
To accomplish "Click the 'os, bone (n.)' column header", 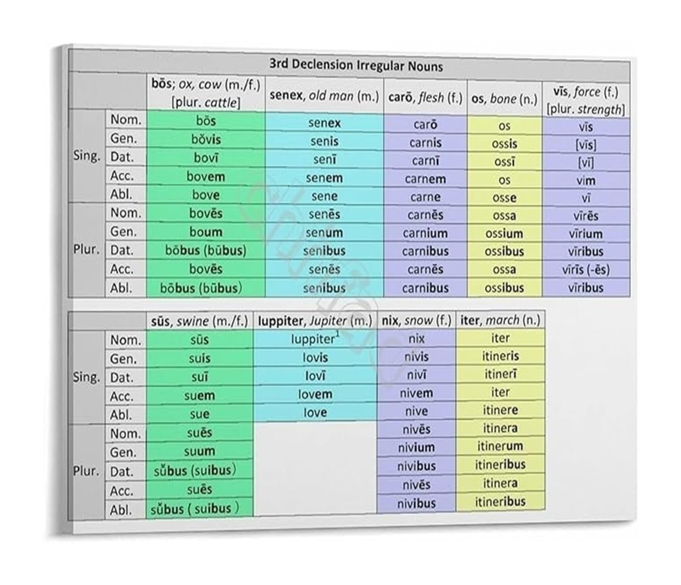I will tap(504, 99).
